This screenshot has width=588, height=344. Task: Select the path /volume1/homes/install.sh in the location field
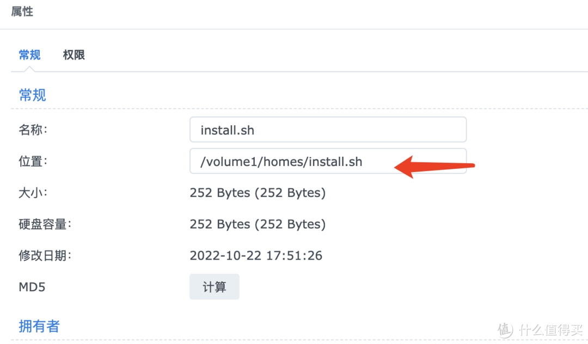pyautogui.click(x=280, y=161)
